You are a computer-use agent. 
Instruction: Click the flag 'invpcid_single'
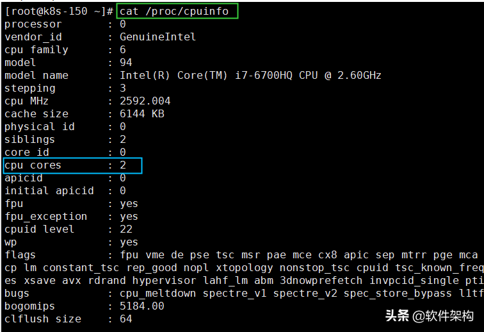pos(414,281)
